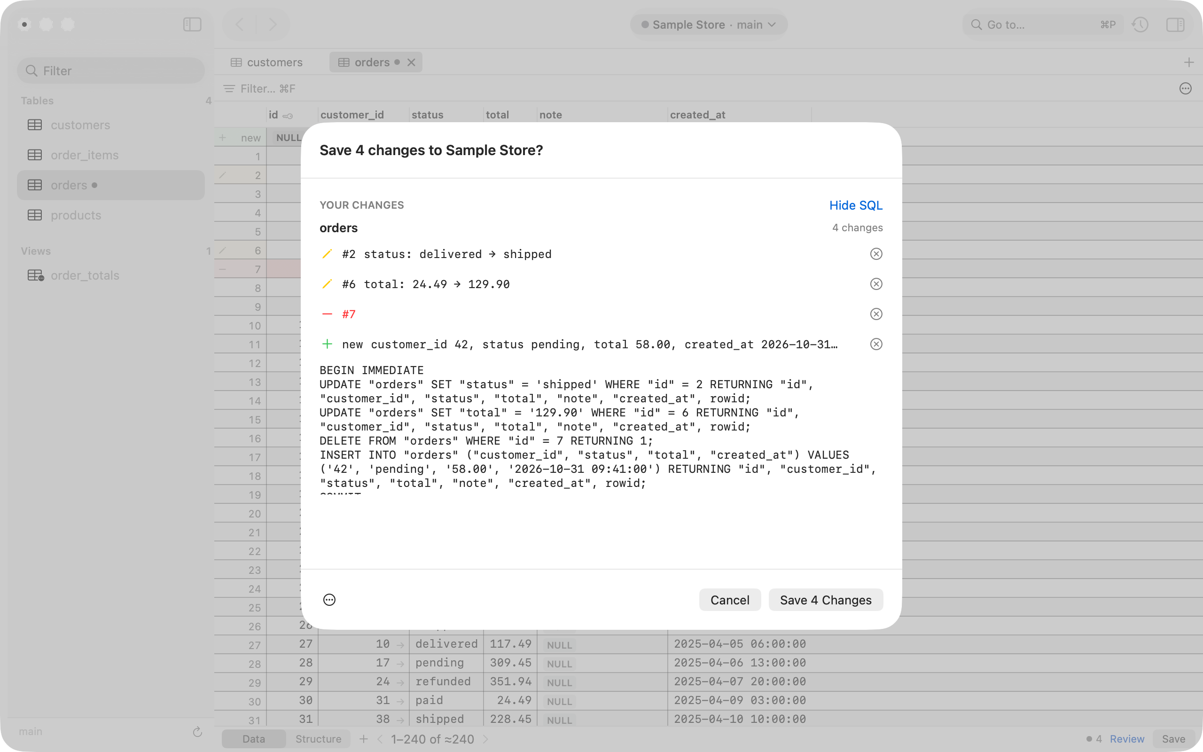The image size is (1203, 752).
Task: Click the pagination text '1–240 of ≈240'
Action: tap(432, 739)
